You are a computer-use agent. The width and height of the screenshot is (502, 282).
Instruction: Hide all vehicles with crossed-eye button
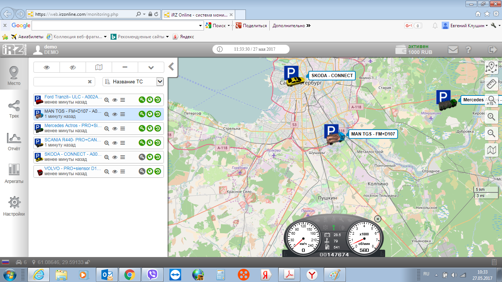72,67
